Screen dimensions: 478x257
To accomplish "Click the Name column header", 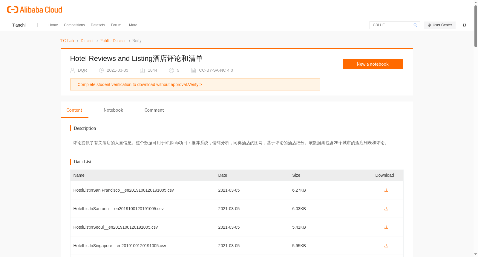I will pyautogui.click(x=79, y=175).
